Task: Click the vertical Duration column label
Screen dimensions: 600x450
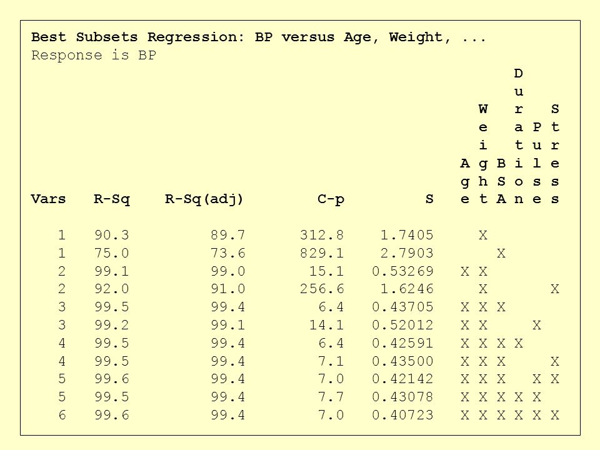Action: coord(519,136)
